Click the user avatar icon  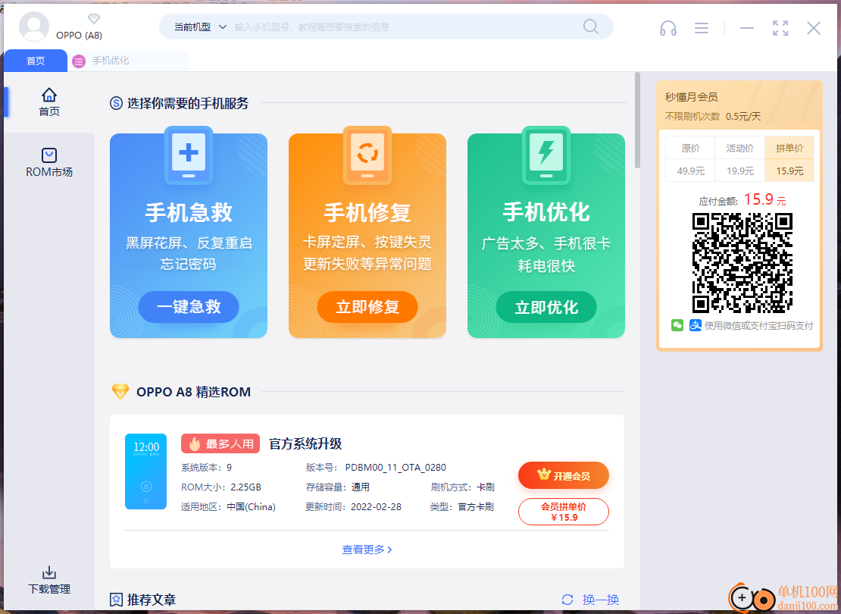click(34, 27)
